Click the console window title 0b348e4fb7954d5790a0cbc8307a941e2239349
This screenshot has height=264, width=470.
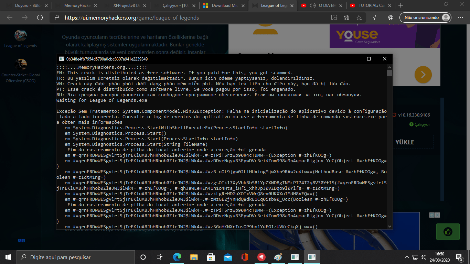tap(107, 59)
